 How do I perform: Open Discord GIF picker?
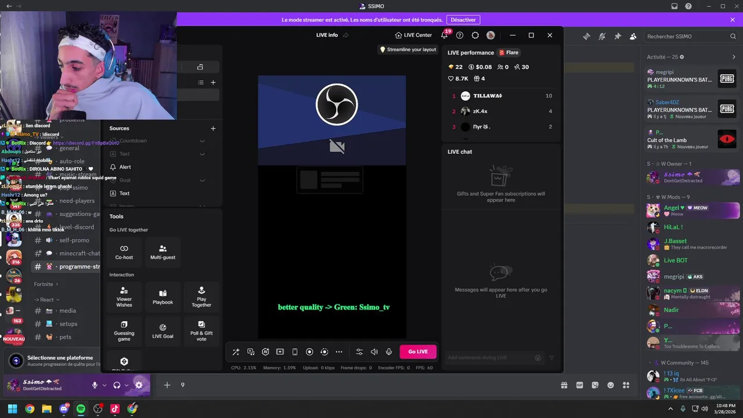pyautogui.click(x=579, y=385)
